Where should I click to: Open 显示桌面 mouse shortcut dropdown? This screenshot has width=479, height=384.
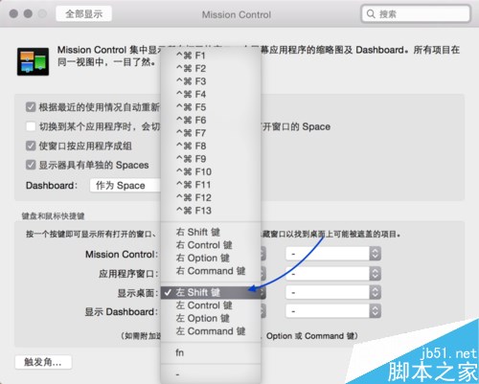pos(333,292)
